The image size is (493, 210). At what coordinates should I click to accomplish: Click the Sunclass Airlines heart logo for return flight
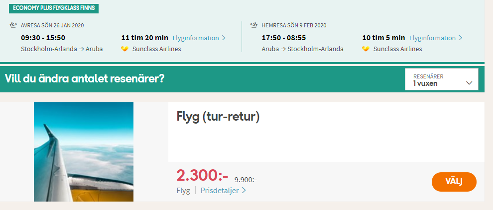[366, 49]
